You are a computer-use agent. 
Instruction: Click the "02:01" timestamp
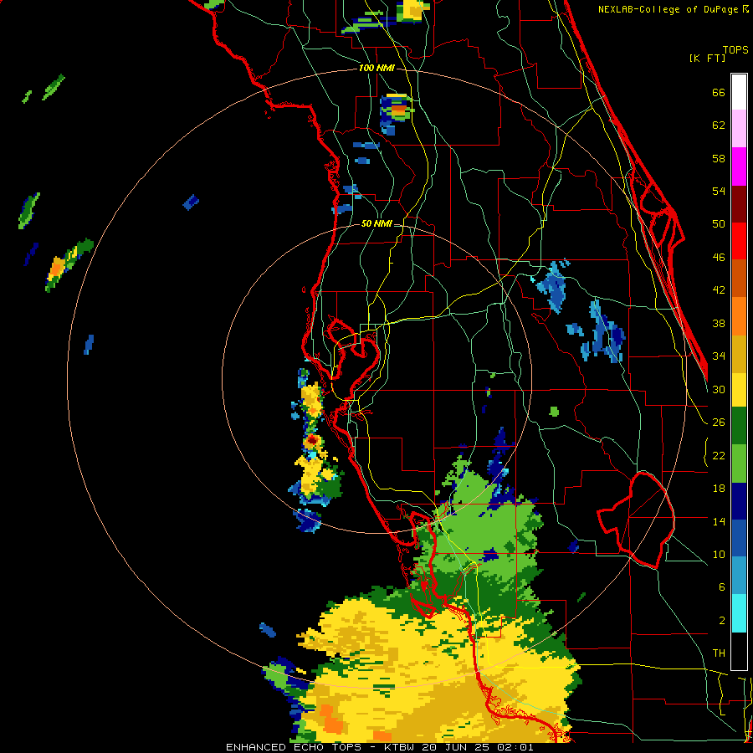[x=517, y=747]
